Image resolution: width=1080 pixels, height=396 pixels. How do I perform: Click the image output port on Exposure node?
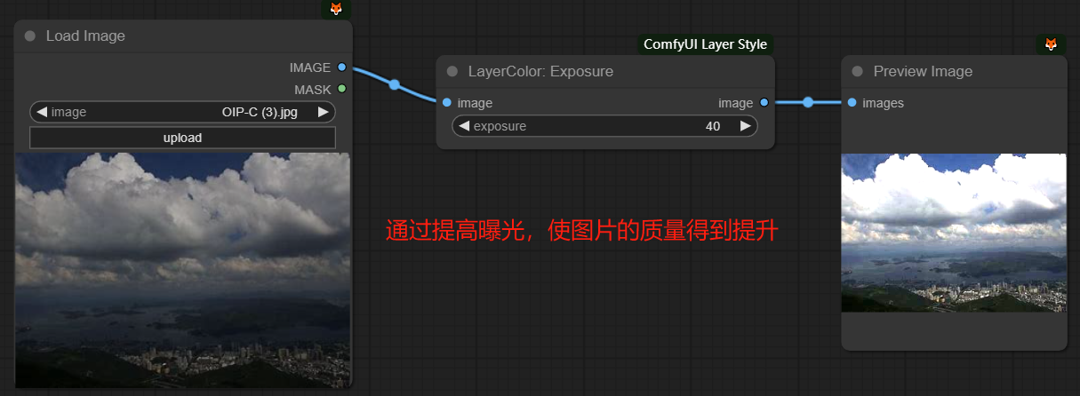pos(764,103)
